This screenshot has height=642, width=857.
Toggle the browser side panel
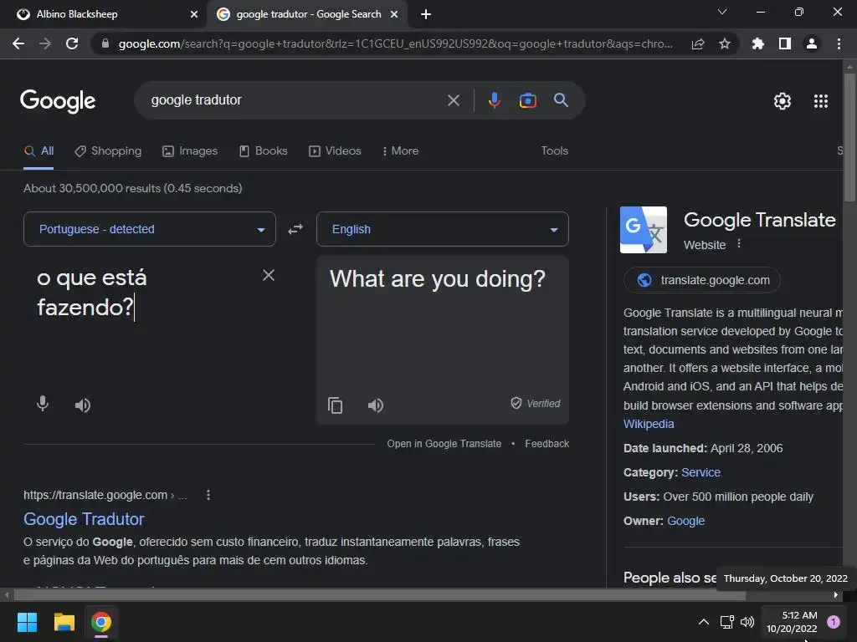tap(785, 43)
